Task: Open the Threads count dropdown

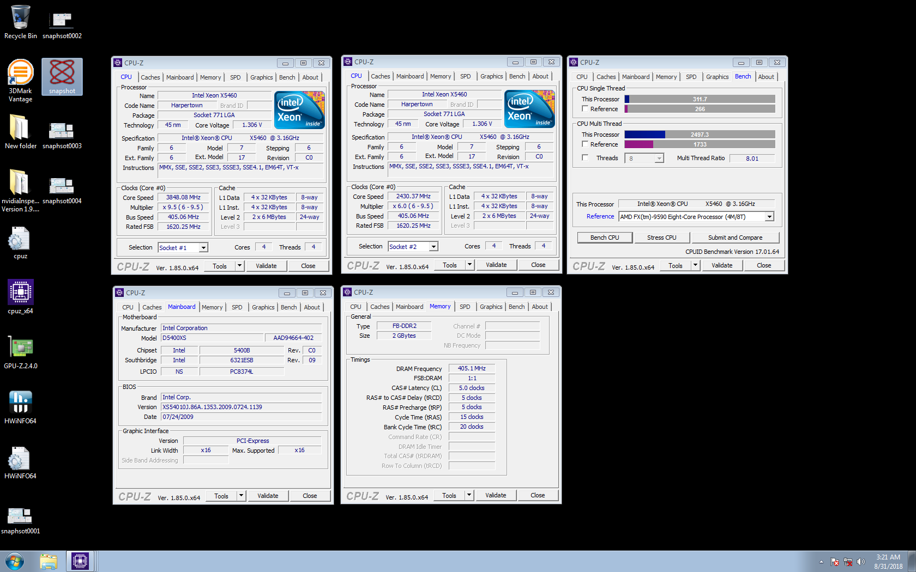Action: [659, 159]
